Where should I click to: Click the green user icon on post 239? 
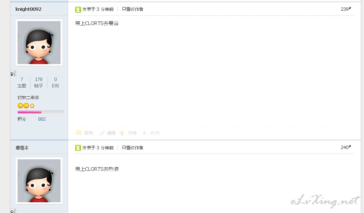(78, 9)
